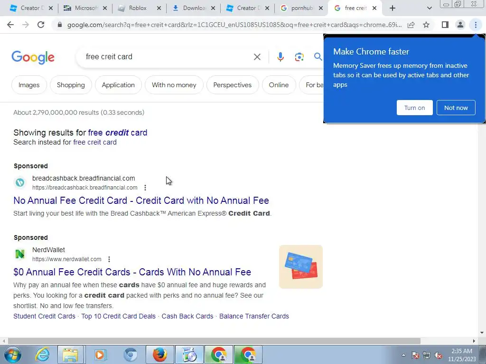This screenshot has height=364, width=486.
Task: Bookmark this tab with the star icon
Action: coord(426,25)
